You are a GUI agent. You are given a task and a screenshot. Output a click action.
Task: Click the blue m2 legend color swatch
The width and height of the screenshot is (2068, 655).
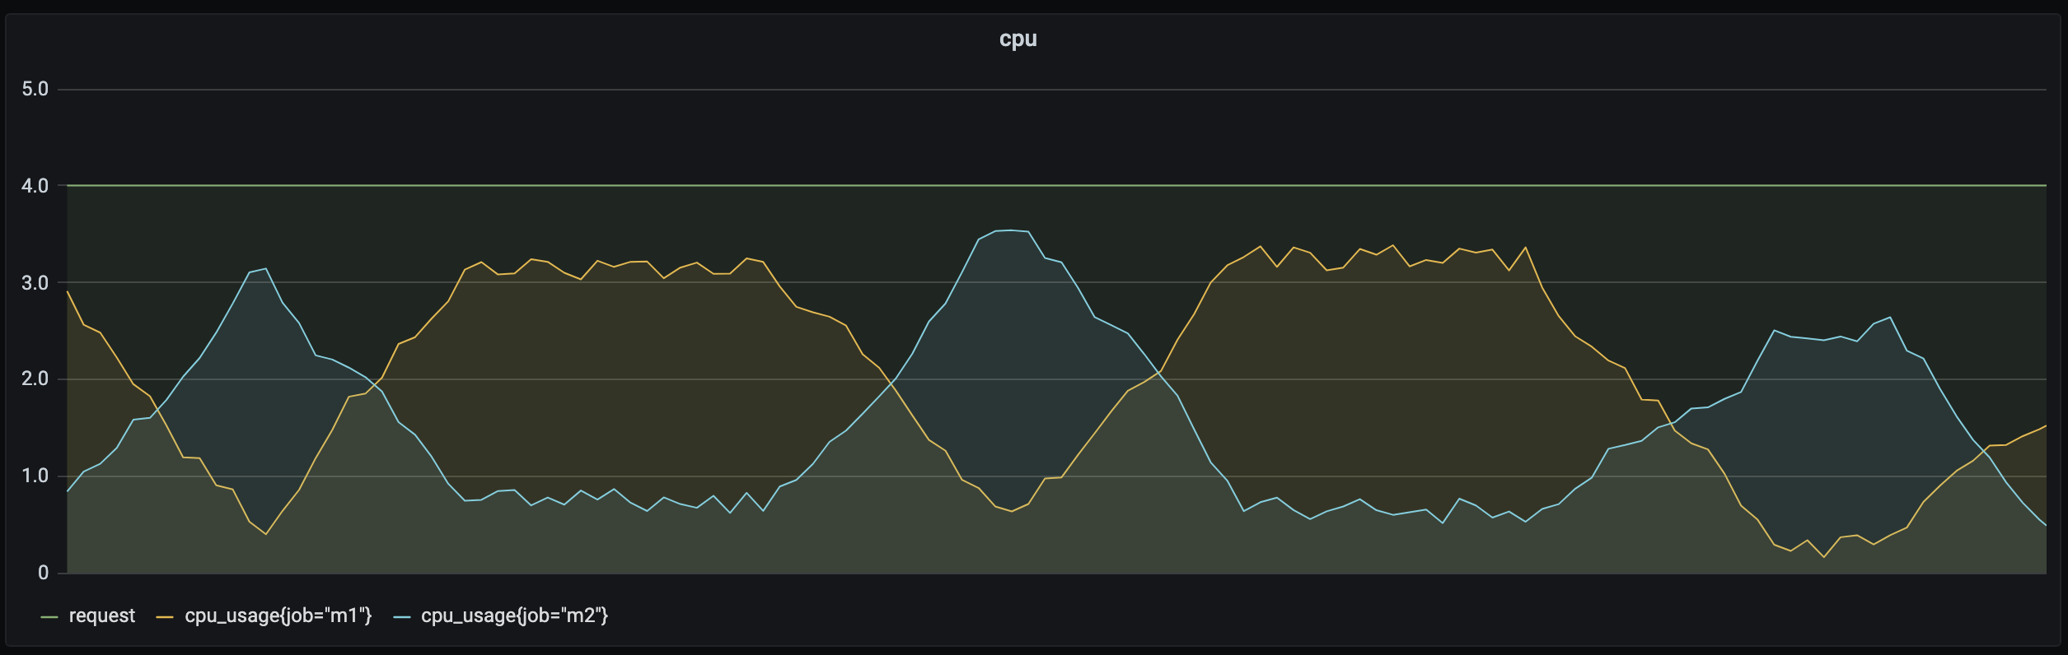[x=401, y=616]
